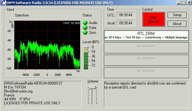Click the bottom LICENSED FOR PRIVATE USE ONLY line
Viewport: 192px width, 111px height.
coord(32,103)
